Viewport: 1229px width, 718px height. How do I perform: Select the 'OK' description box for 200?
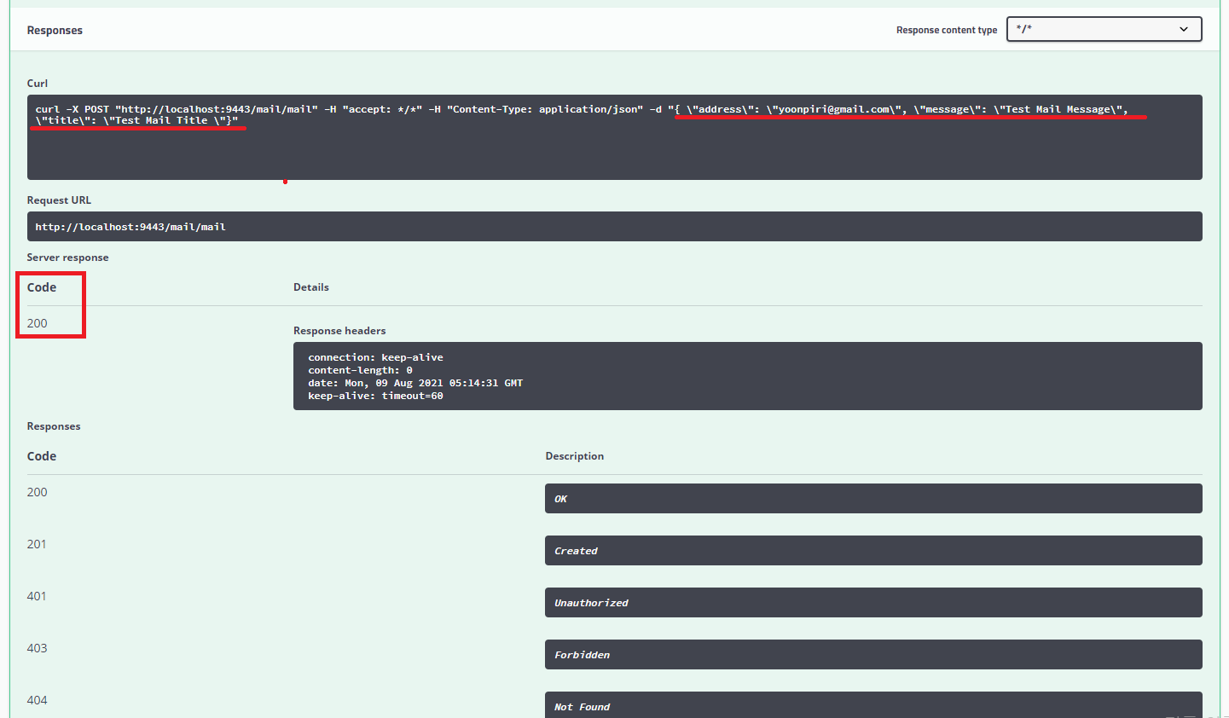click(873, 499)
